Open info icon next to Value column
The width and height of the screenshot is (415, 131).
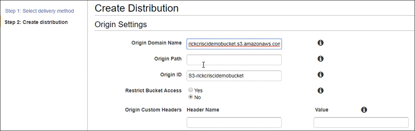364,110
